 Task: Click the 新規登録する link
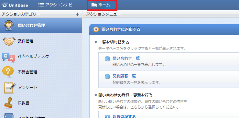pyautogui.click(x=124, y=117)
